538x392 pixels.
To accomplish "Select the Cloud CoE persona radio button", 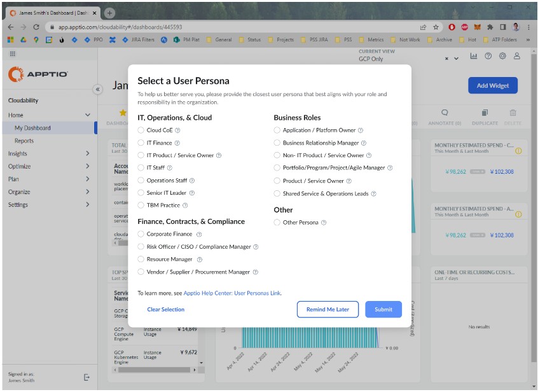I will [x=141, y=130].
